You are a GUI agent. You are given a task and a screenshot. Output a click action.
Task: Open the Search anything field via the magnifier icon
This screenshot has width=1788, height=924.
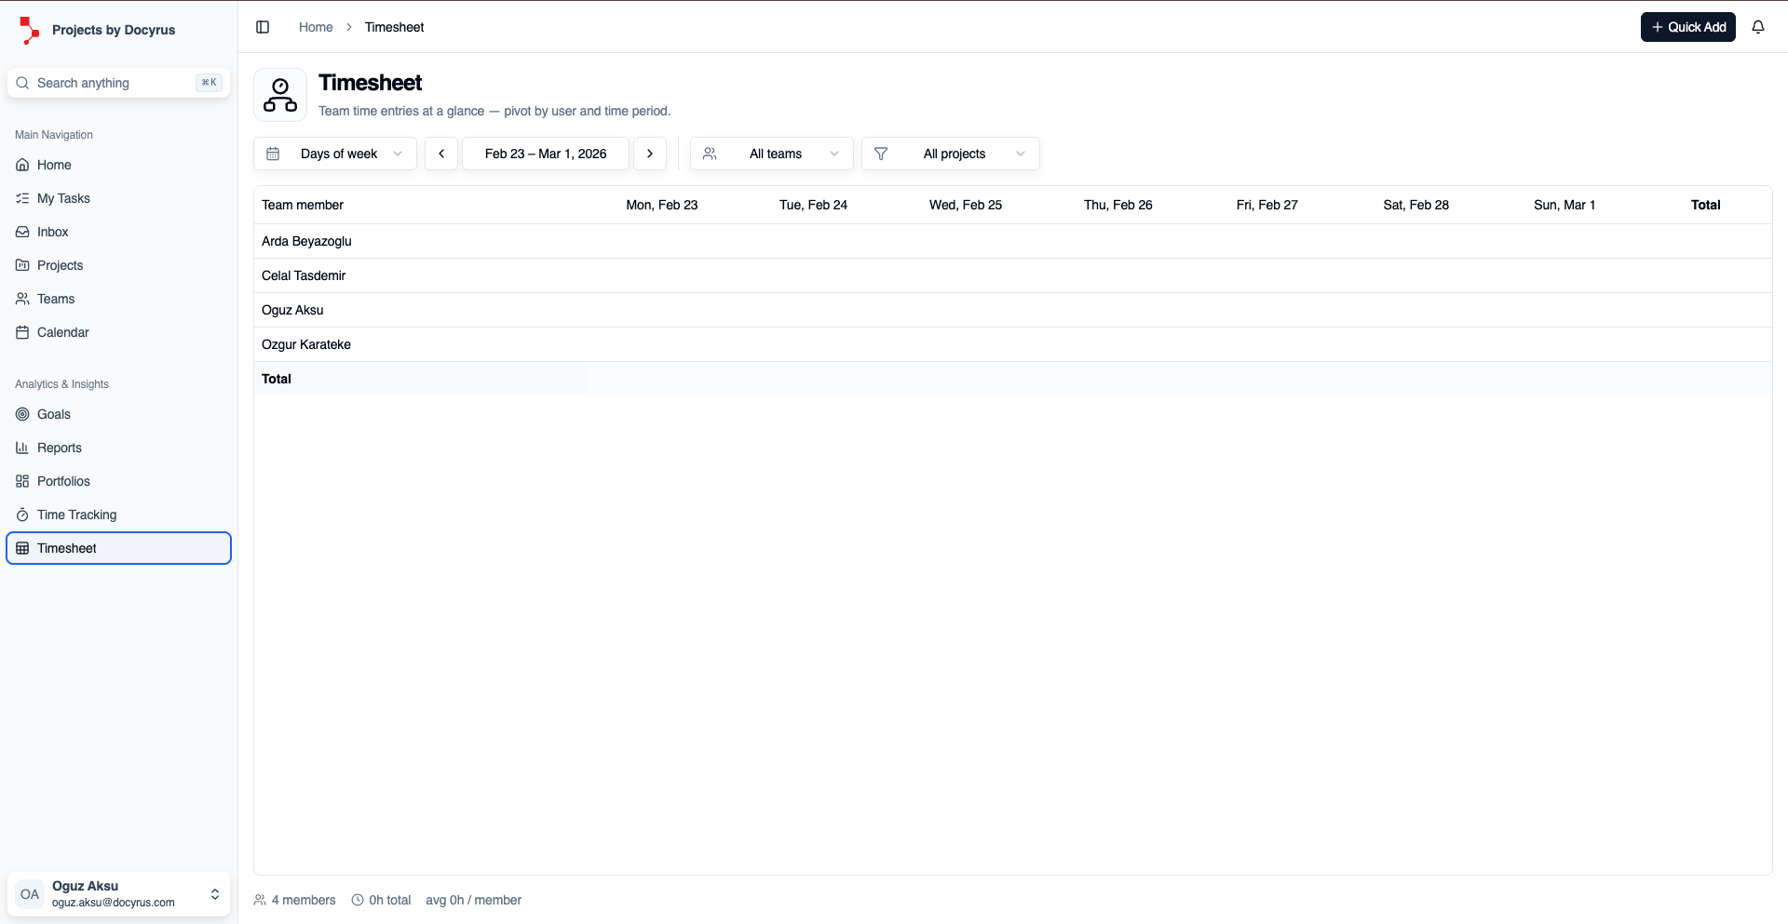(x=22, y=83)
